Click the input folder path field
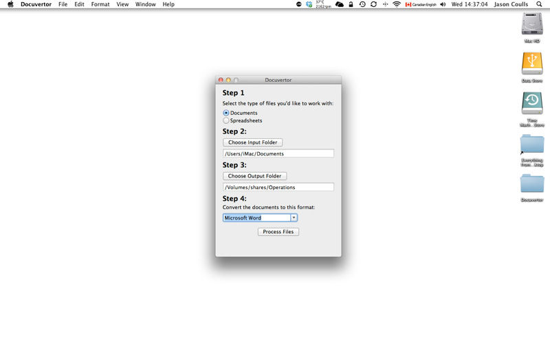Viewport: 550px width, 344px height. (278, 153)
